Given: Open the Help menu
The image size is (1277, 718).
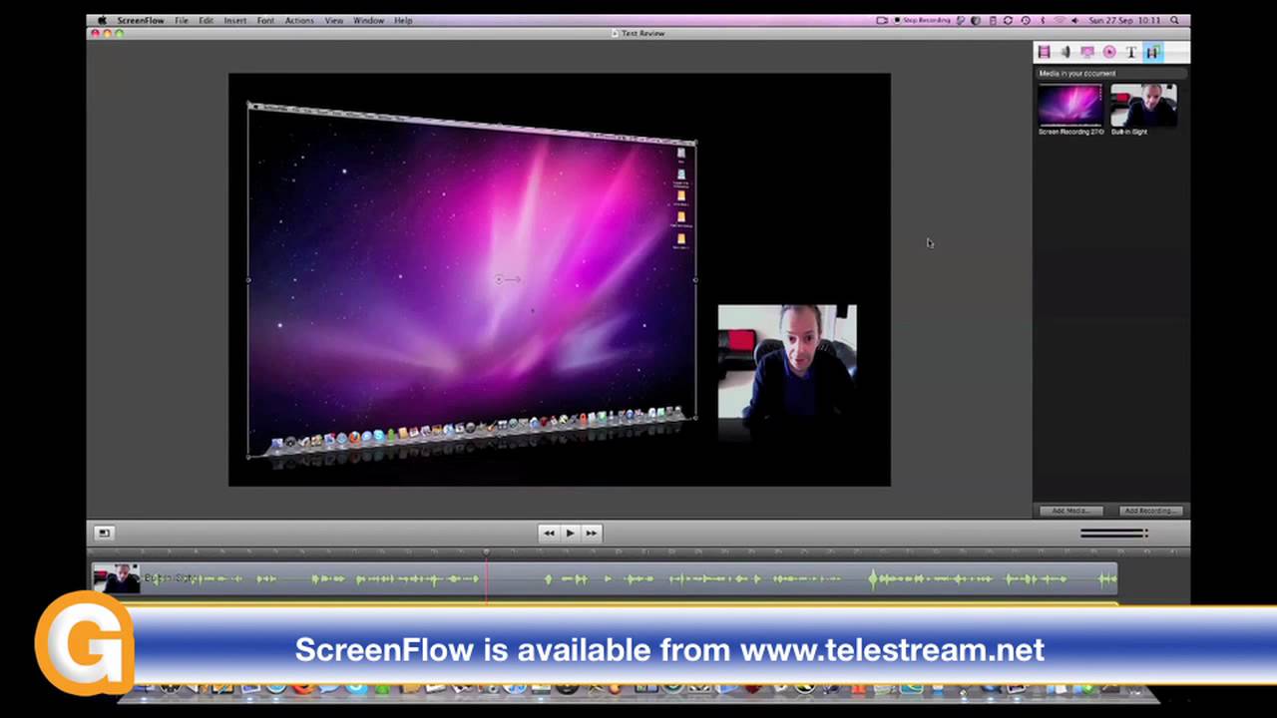Looking at the screenshot, I should (403, 20).
